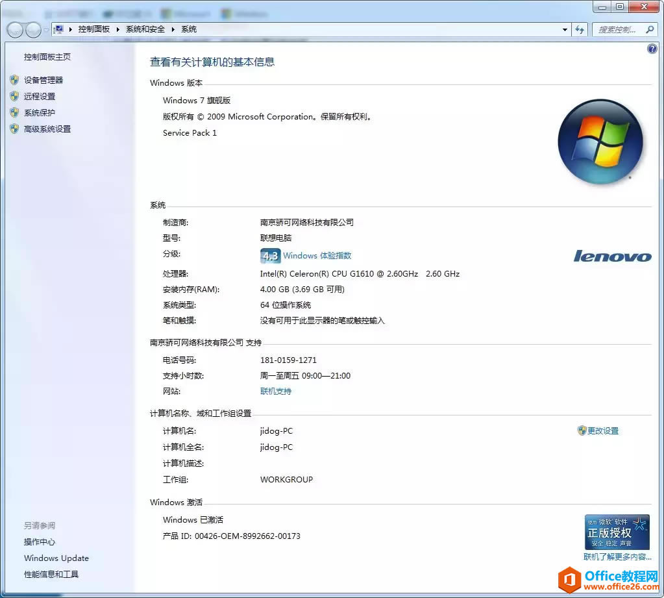This screenshot has height=598, width=664.
Task: Open 联机支持 website link
Action: click(276, 392)
